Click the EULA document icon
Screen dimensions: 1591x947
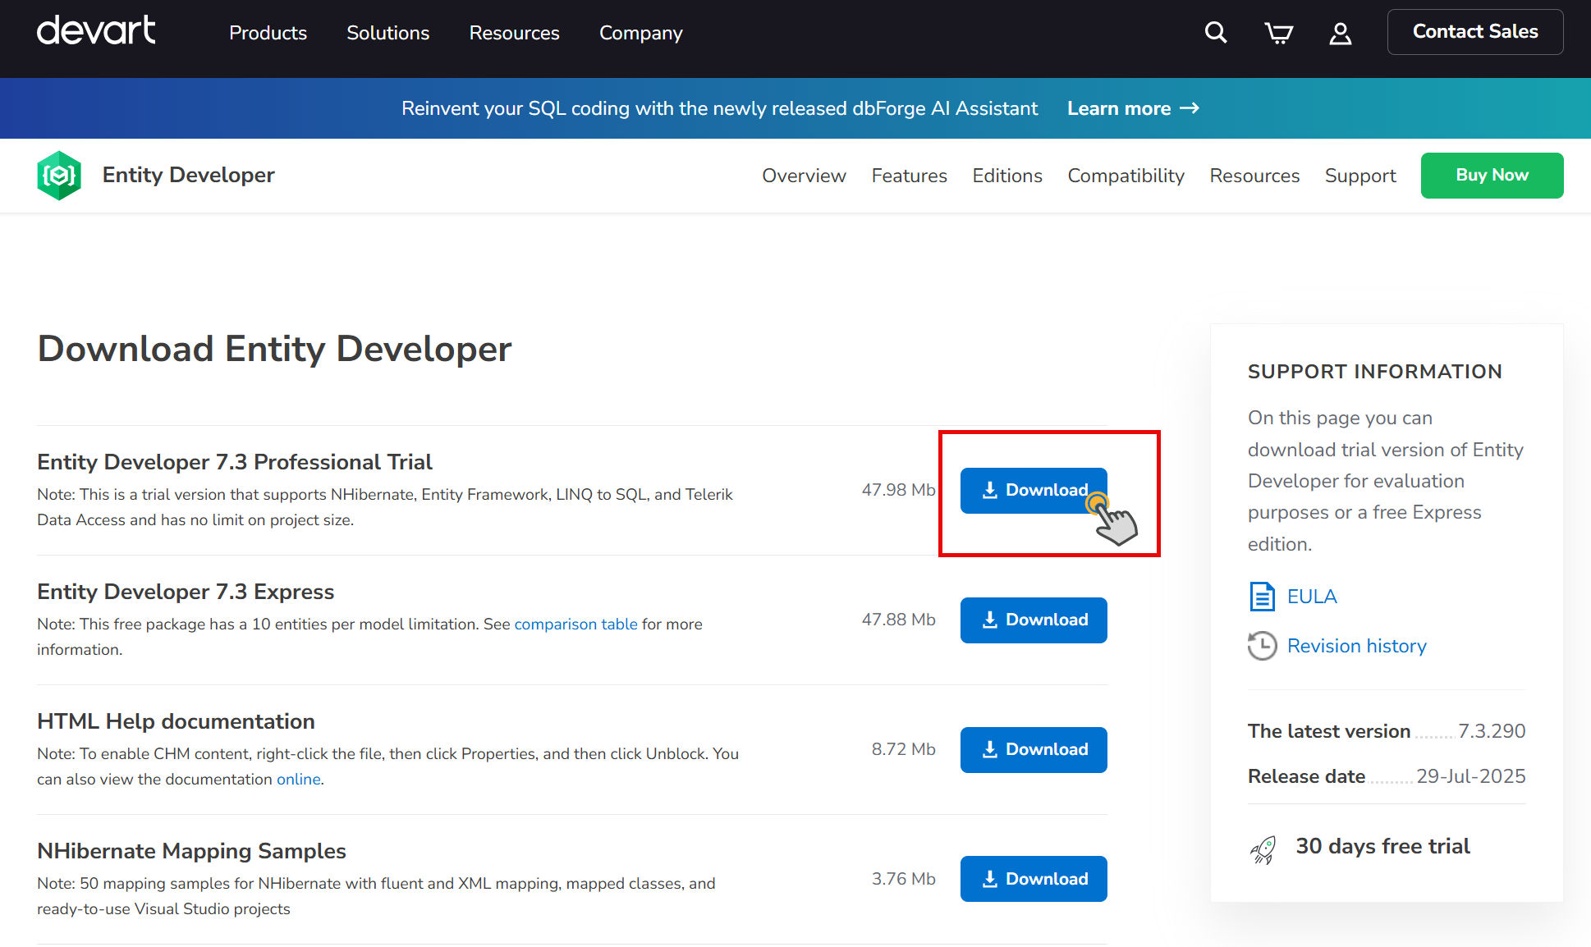1262,596
